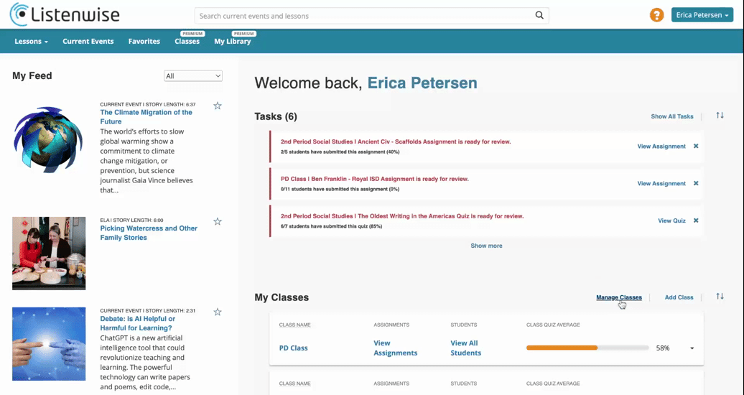Image resolution: width=744 pixels, height=395 pixels.
Task: Favorite The Climate Migration story star
Action: pyautogui.click(x=218, y=106)
